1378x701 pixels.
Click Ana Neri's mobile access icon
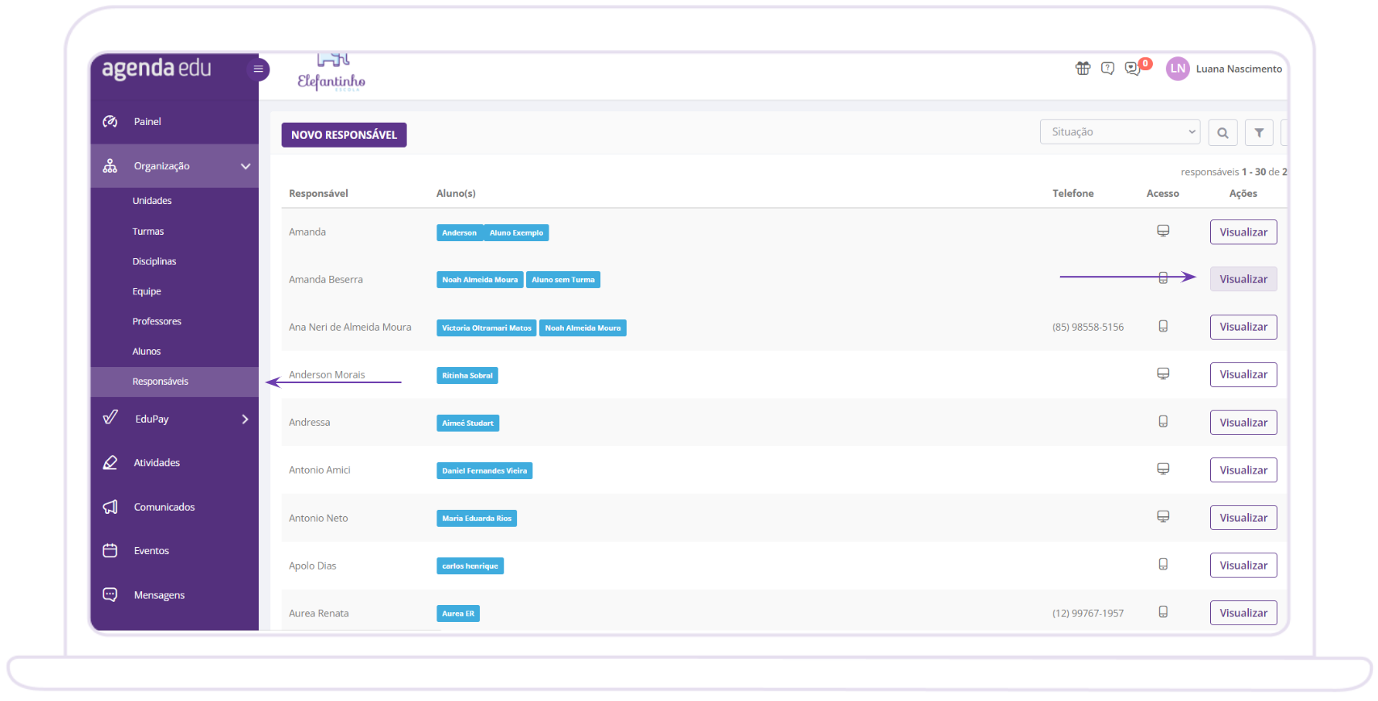pyautogui.click(x=1163, y=327)
